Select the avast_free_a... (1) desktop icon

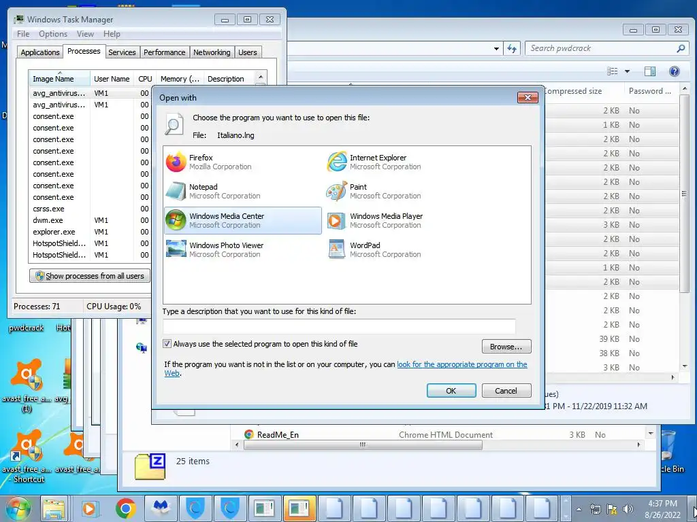tap(27, 386)
